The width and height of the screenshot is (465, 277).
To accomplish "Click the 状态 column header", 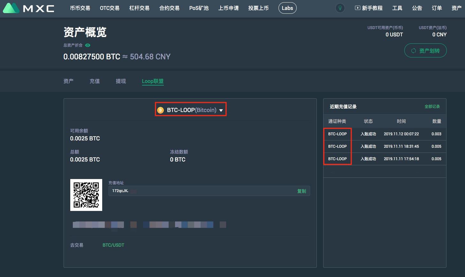I will coord(368,121).
